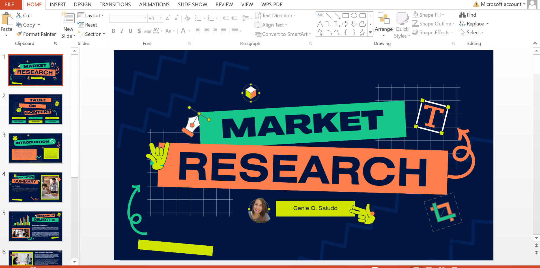Align text left
The height and width of the screenshot is (268, 540).
(x=198, y=31)
